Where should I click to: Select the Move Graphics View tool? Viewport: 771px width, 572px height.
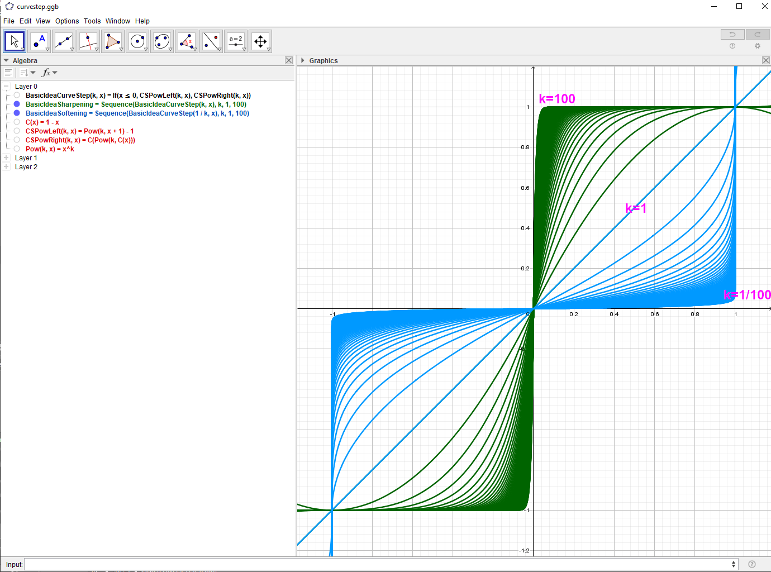tap(260, 41)
